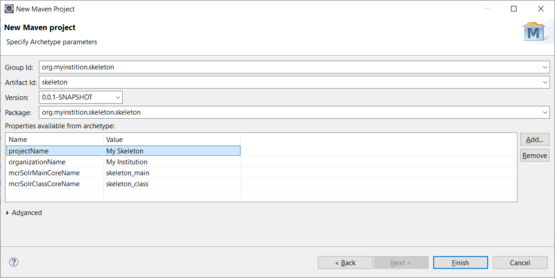Open the Version dropdown arrow
Screen dimensions: 555x278
coord(118,97)
